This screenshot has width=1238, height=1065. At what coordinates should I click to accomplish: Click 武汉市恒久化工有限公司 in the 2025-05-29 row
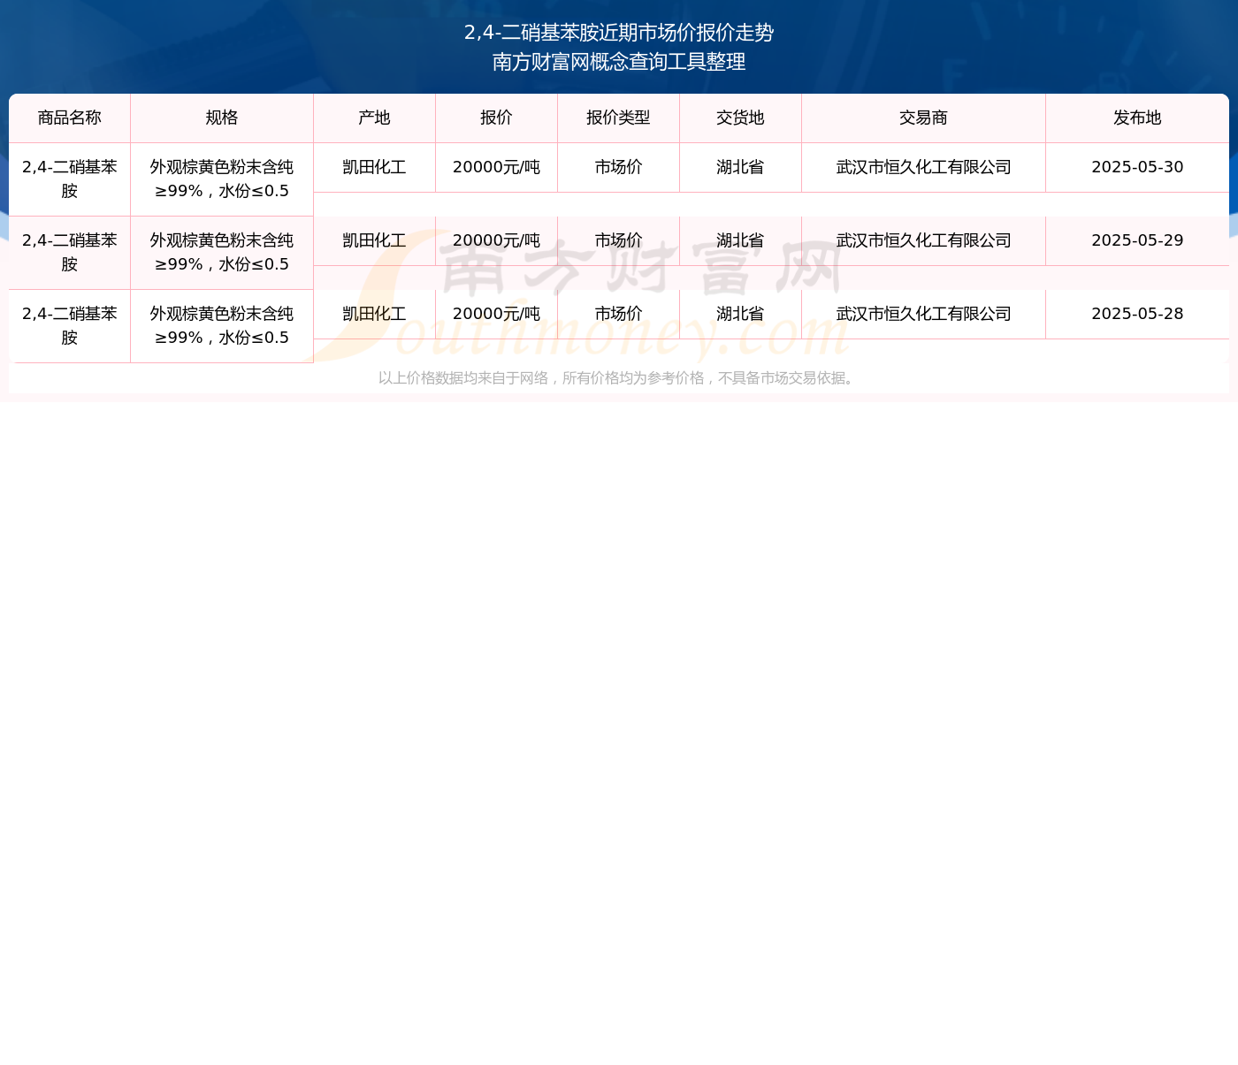(x=923, y=240)
